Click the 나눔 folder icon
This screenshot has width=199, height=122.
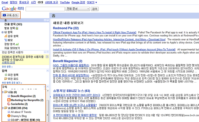click(x=6, y=92)
